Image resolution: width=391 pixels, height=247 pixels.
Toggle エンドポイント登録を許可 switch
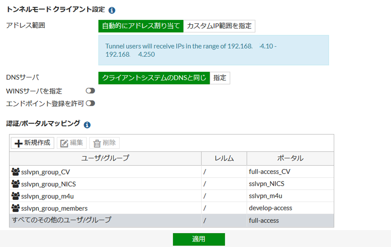tap(90, 103)
